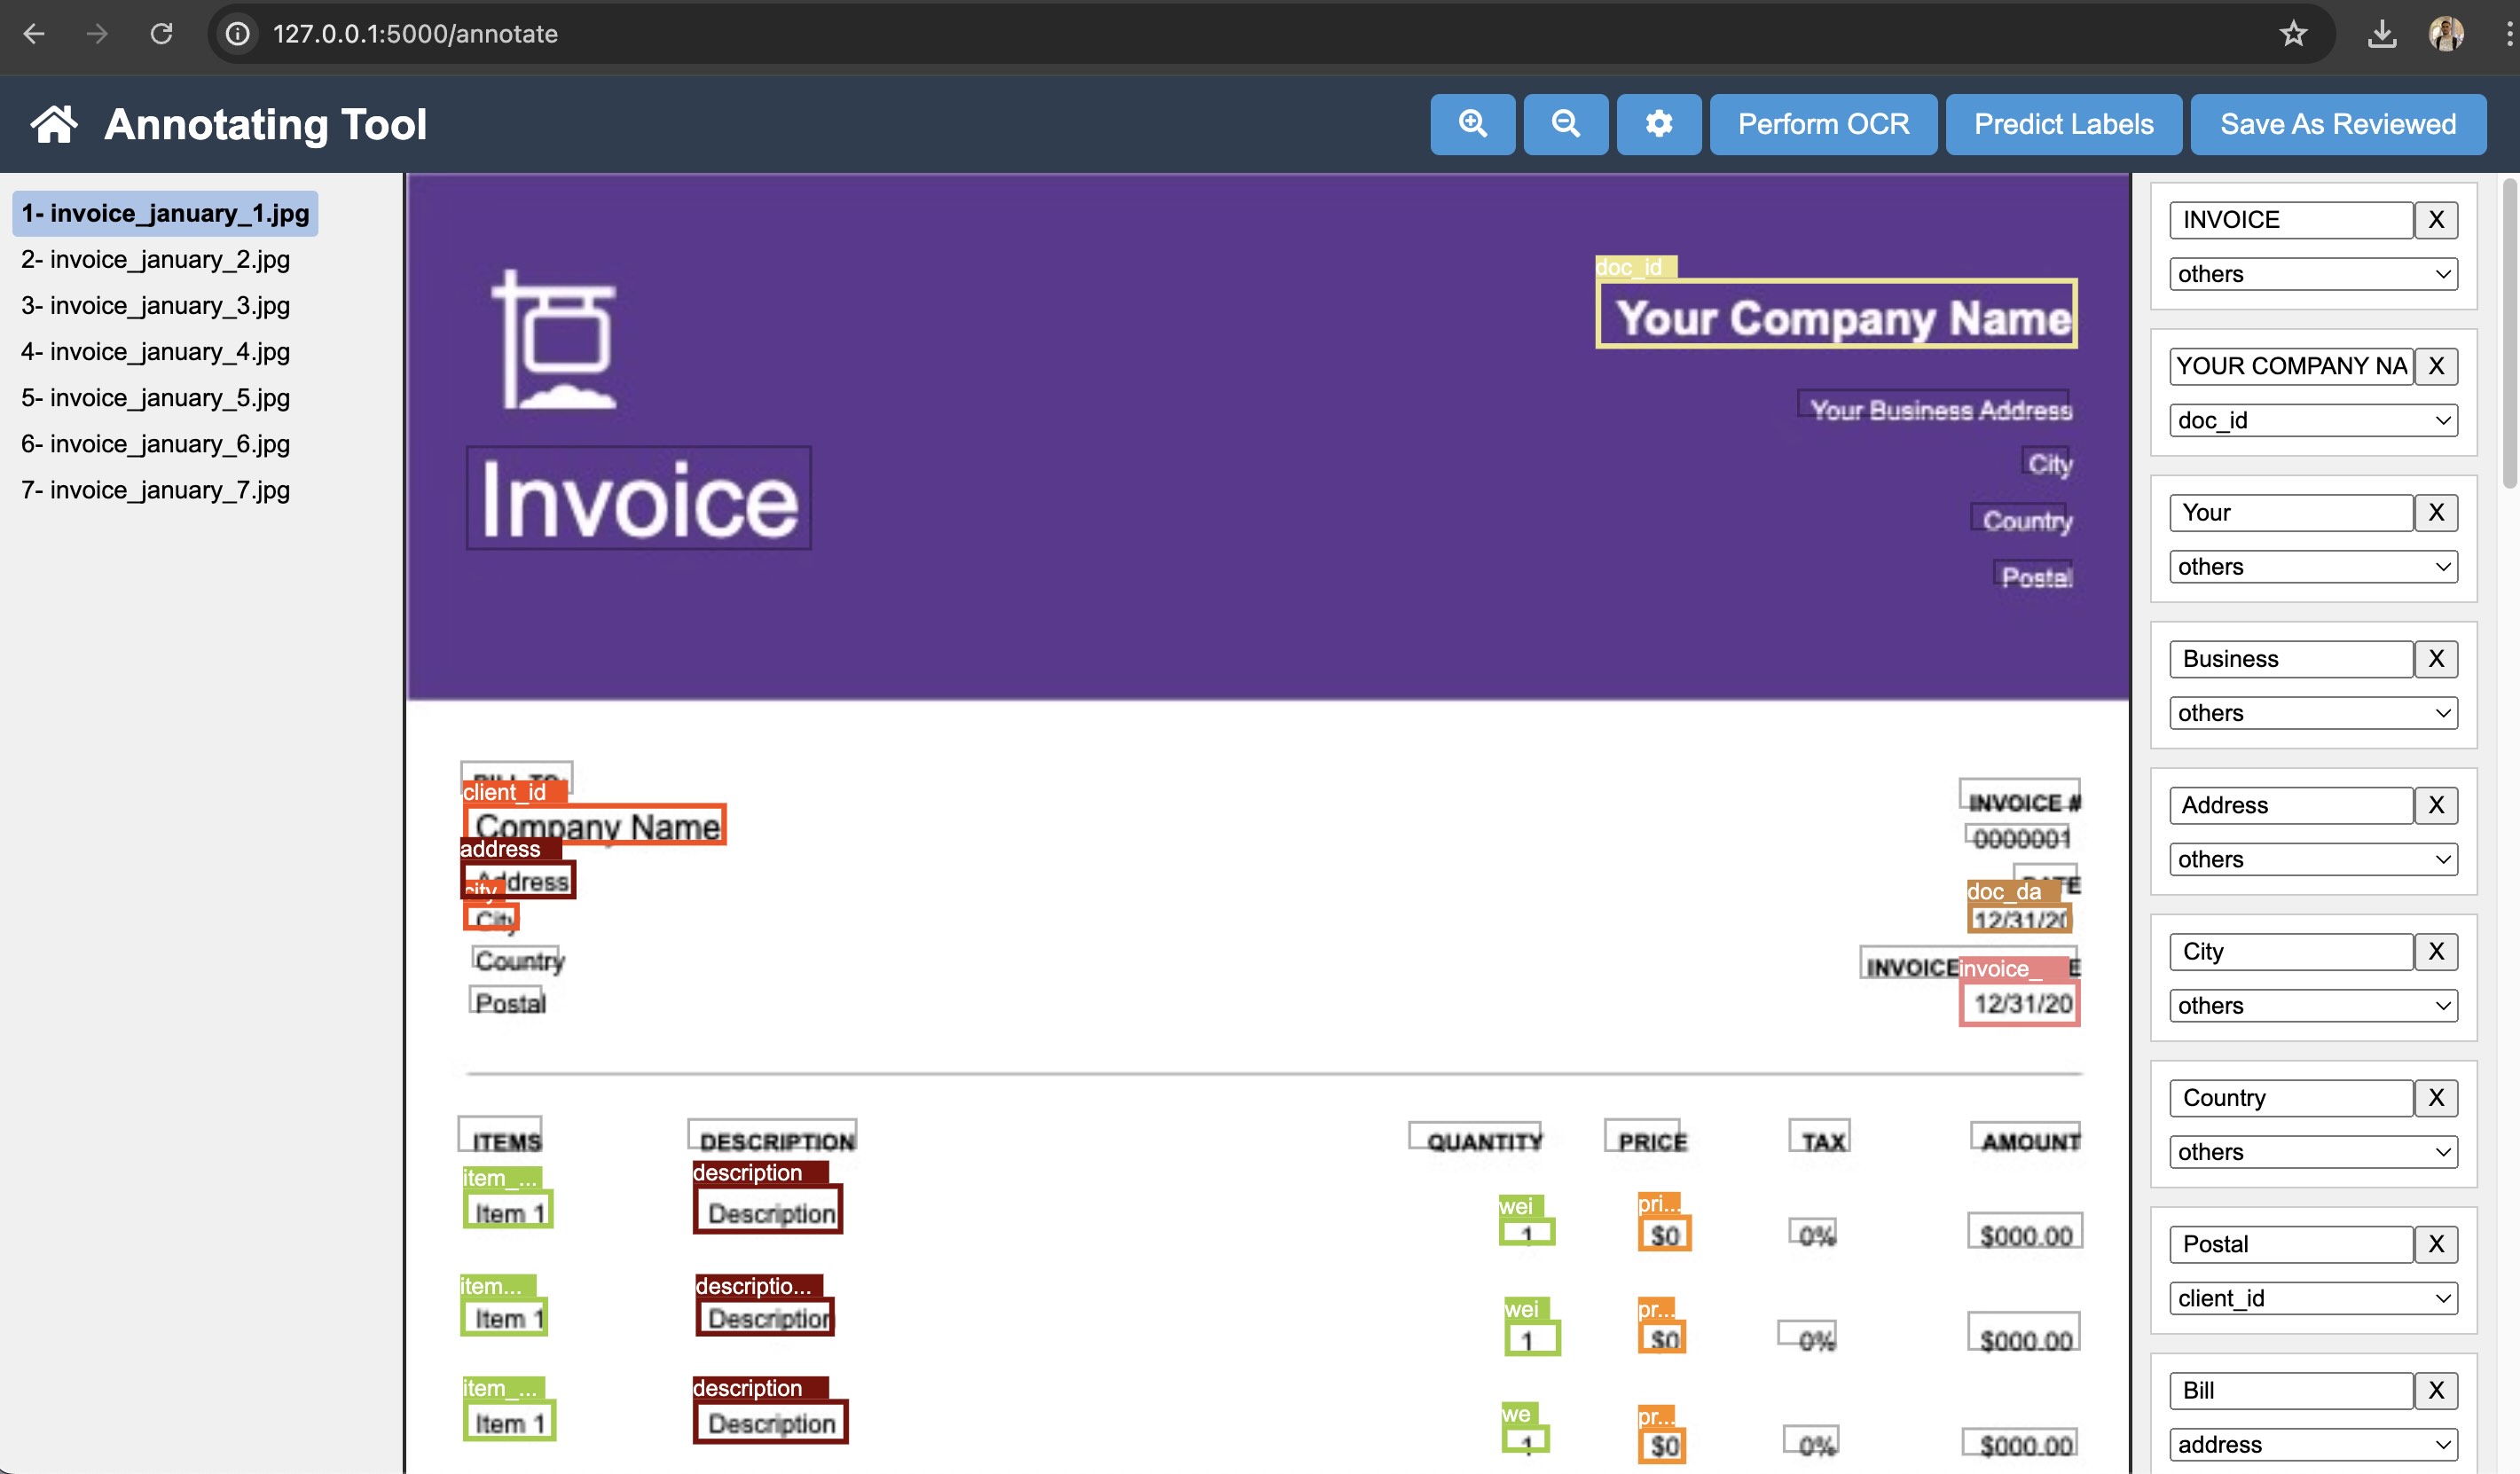
Task: Click the Perform OCR button
Action: (1824, 124)
